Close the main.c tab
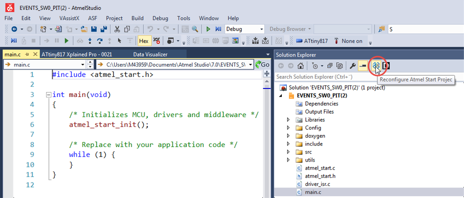The image size is (464, 198). click(35, 54)
